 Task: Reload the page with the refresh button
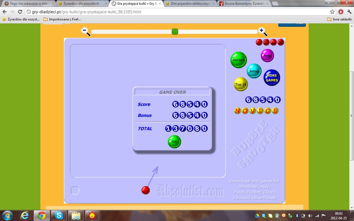point(20,12)
